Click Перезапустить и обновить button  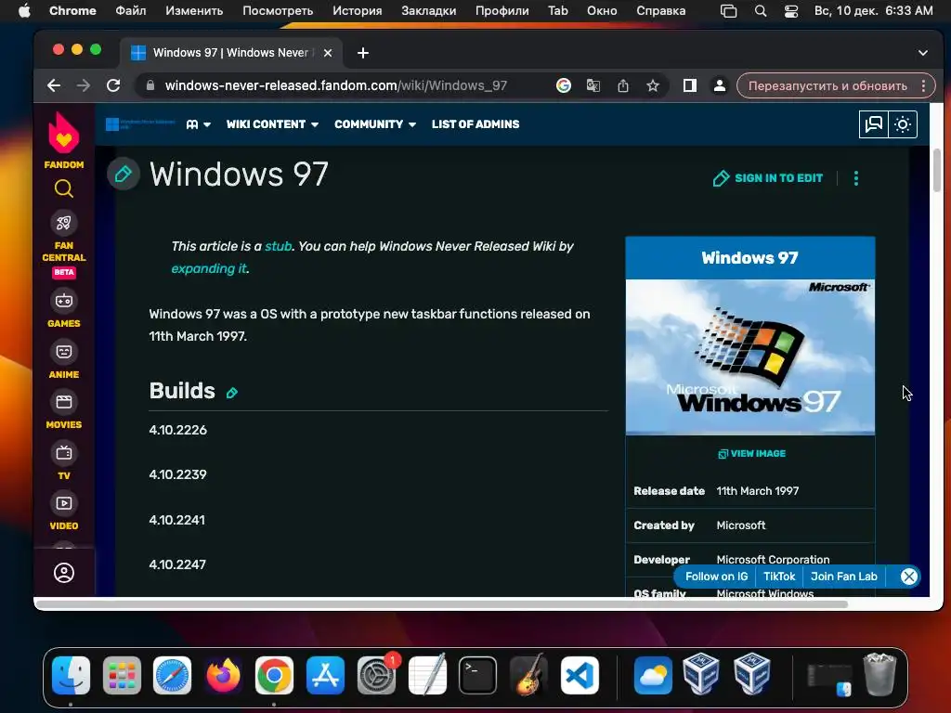[x=827, y=85]
